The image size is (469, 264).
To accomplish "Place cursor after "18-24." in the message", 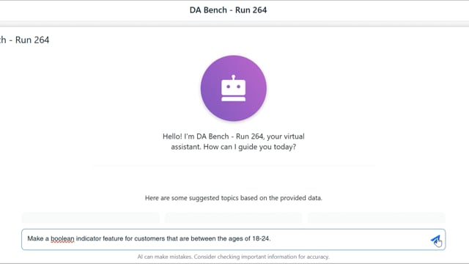I will [271, 238].
